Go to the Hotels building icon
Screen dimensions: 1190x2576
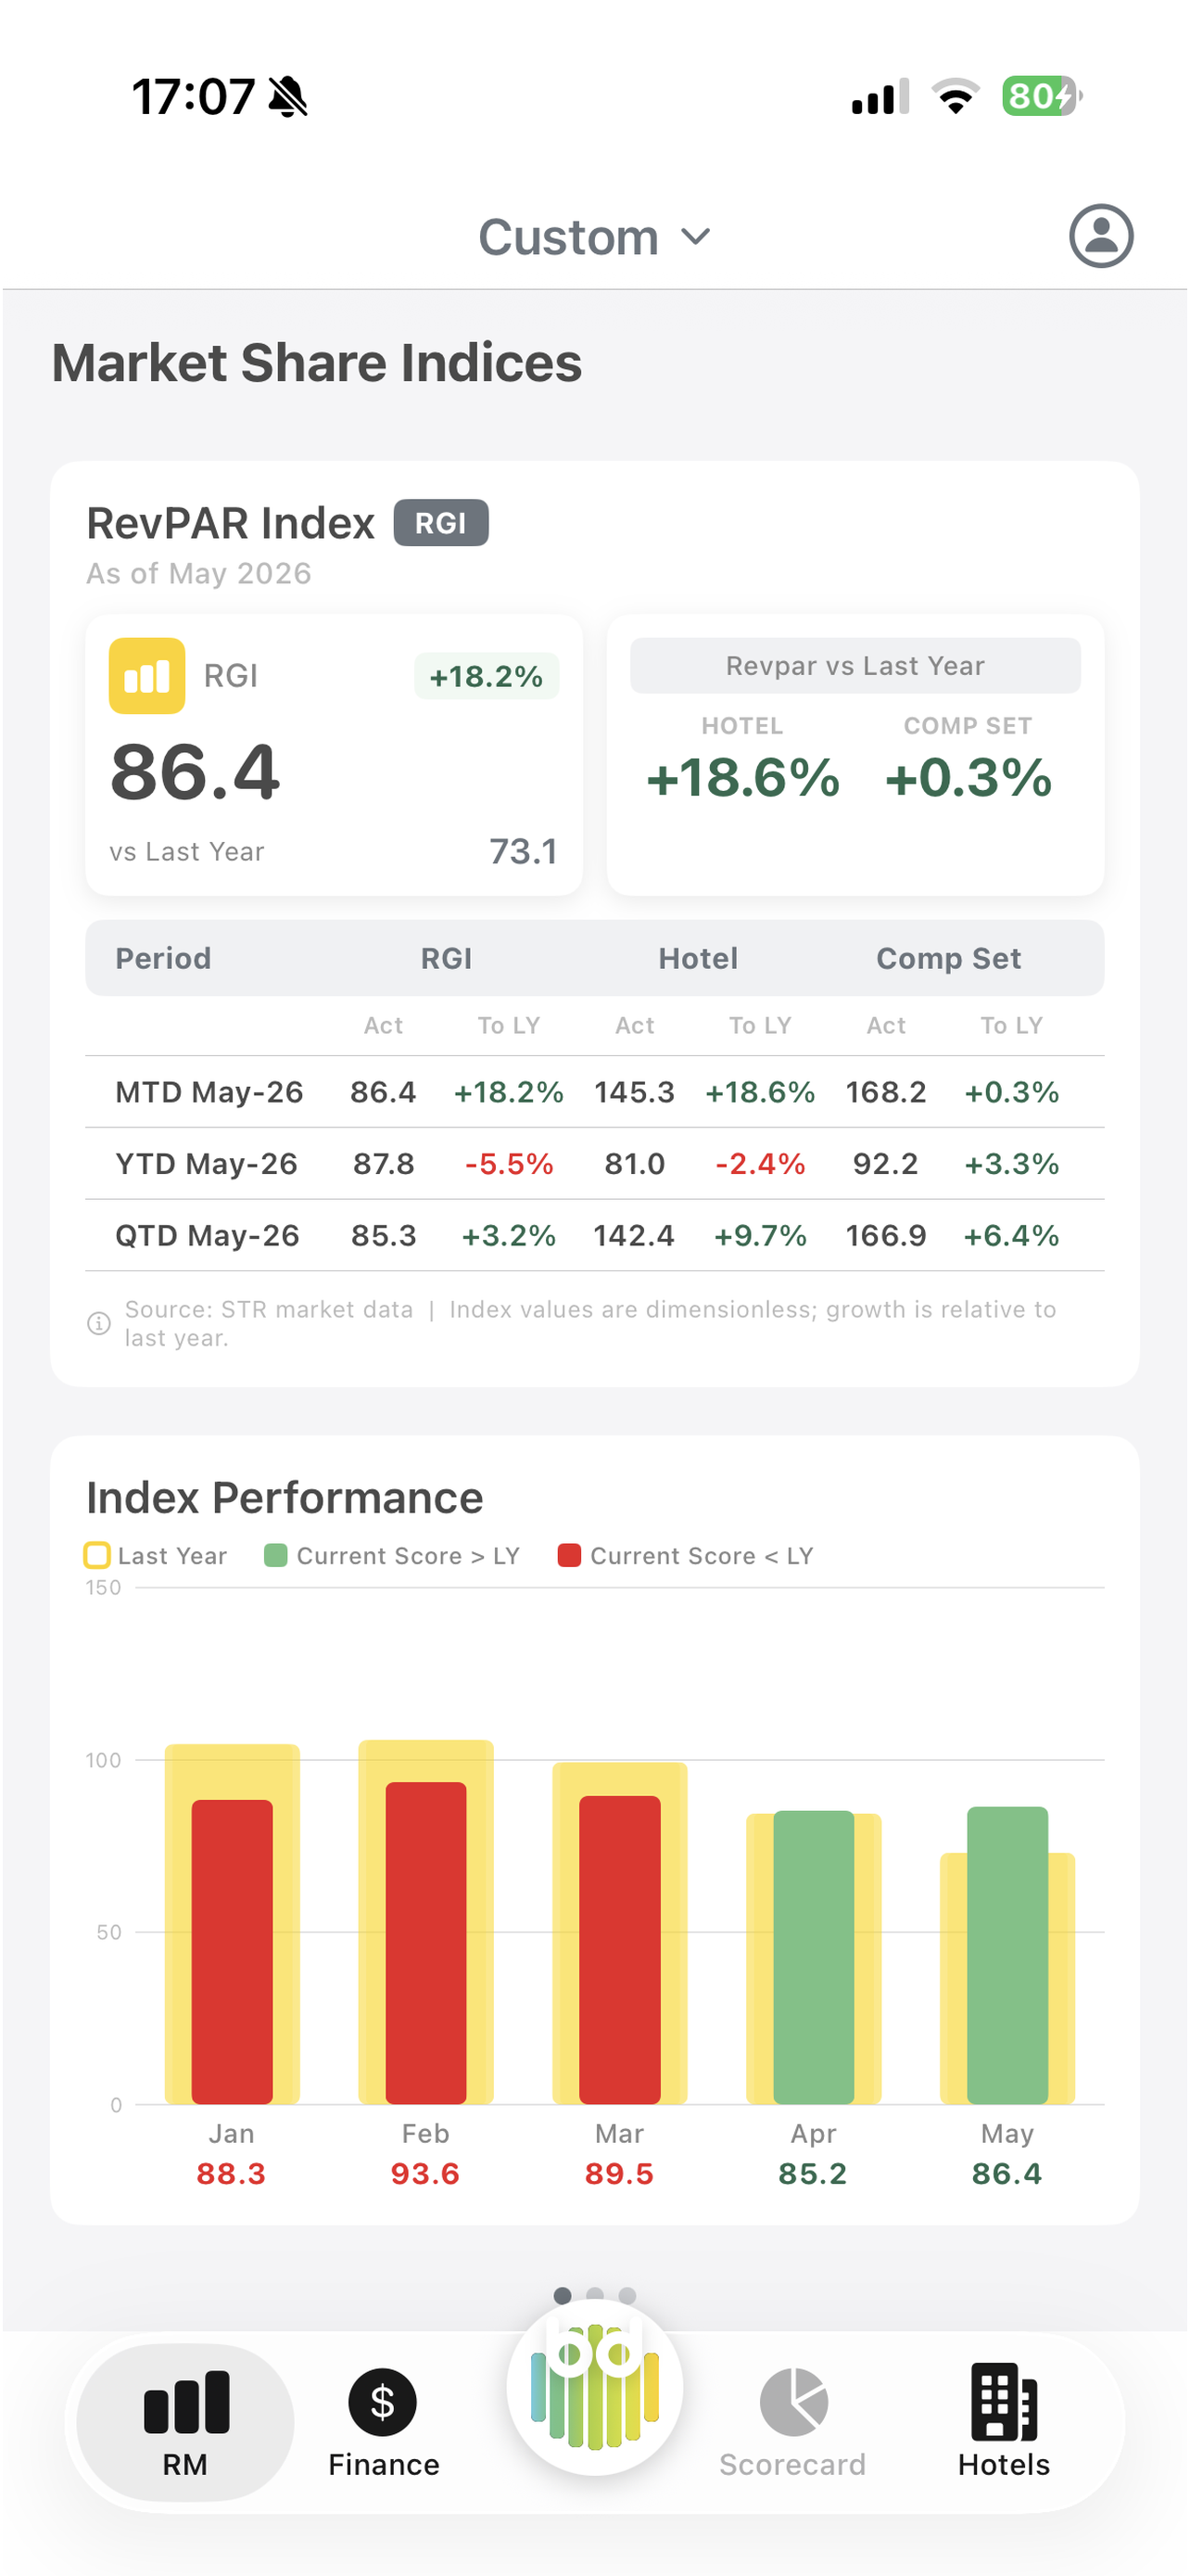(1004, 2401)
